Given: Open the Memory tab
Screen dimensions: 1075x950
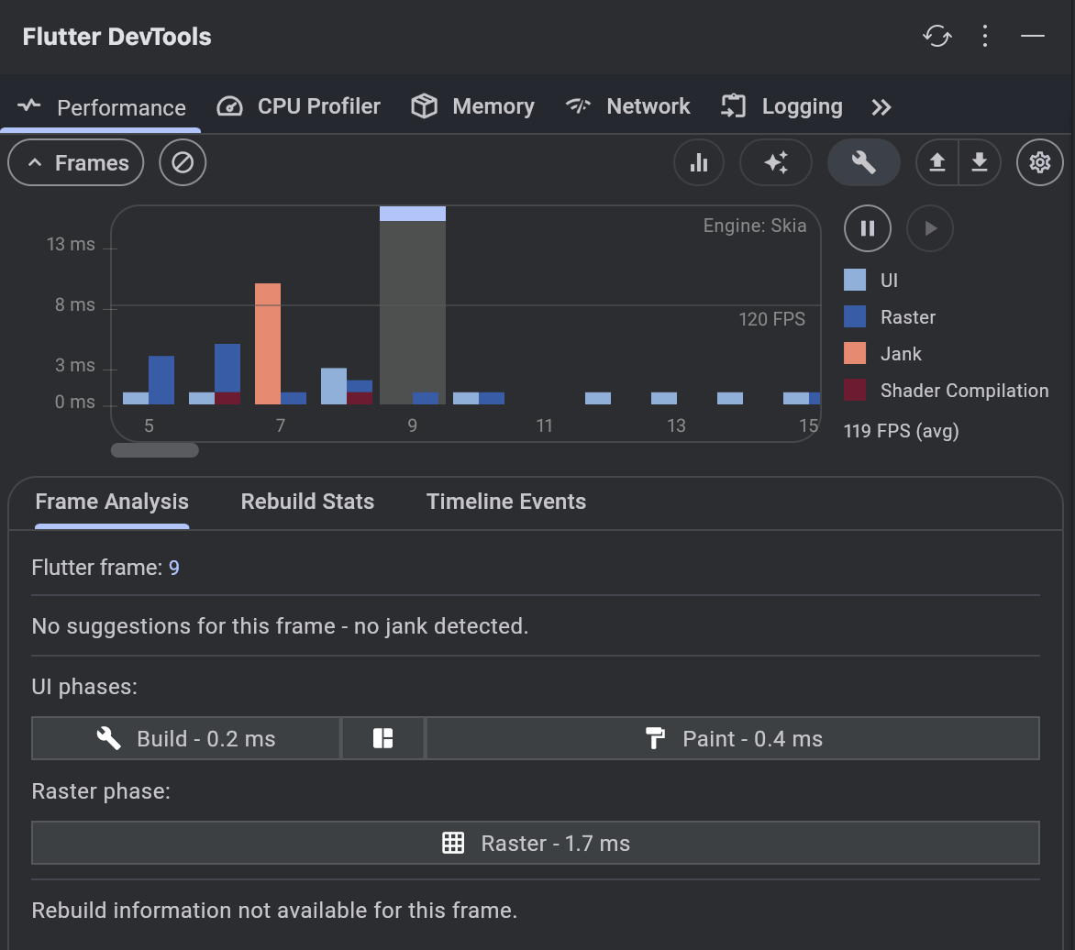Looking at the screenshot, I should pos(473,107).
